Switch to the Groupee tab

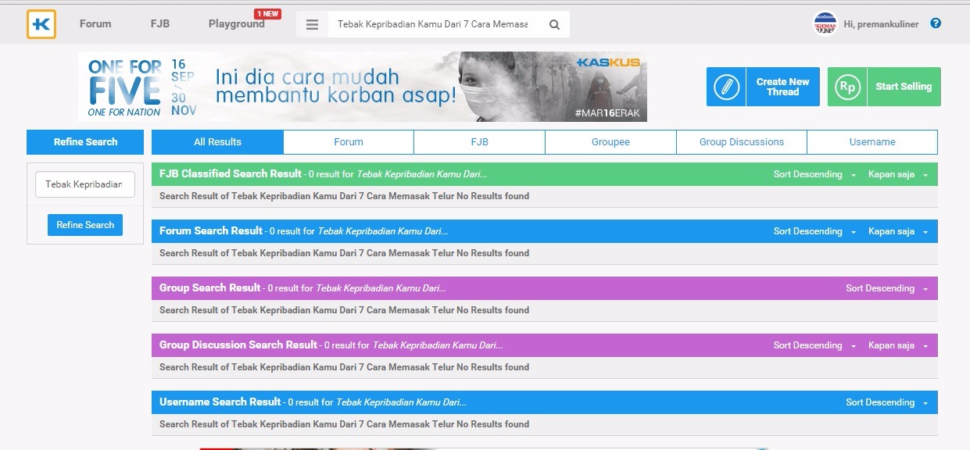coord(610,142)
